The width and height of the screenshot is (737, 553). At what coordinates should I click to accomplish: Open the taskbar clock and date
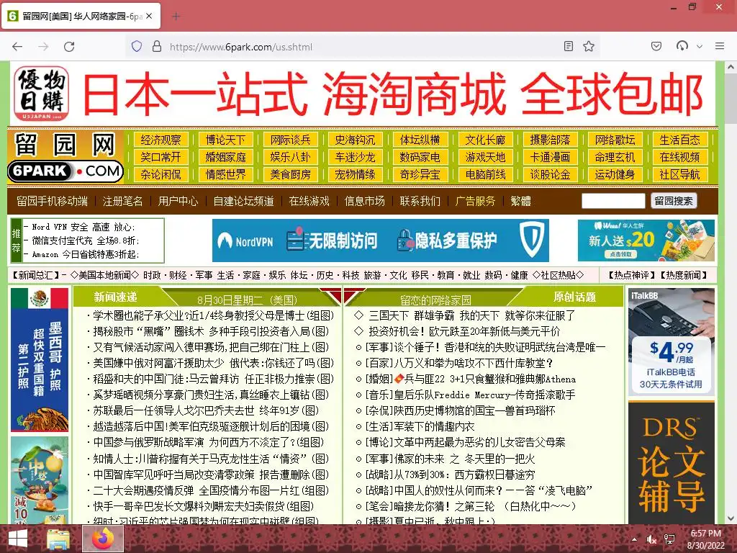point(705,539)
